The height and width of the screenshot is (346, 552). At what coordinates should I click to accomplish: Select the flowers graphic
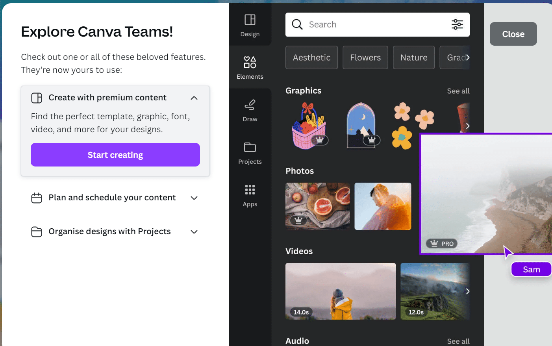pyautogui.click(x=413, y=126)
